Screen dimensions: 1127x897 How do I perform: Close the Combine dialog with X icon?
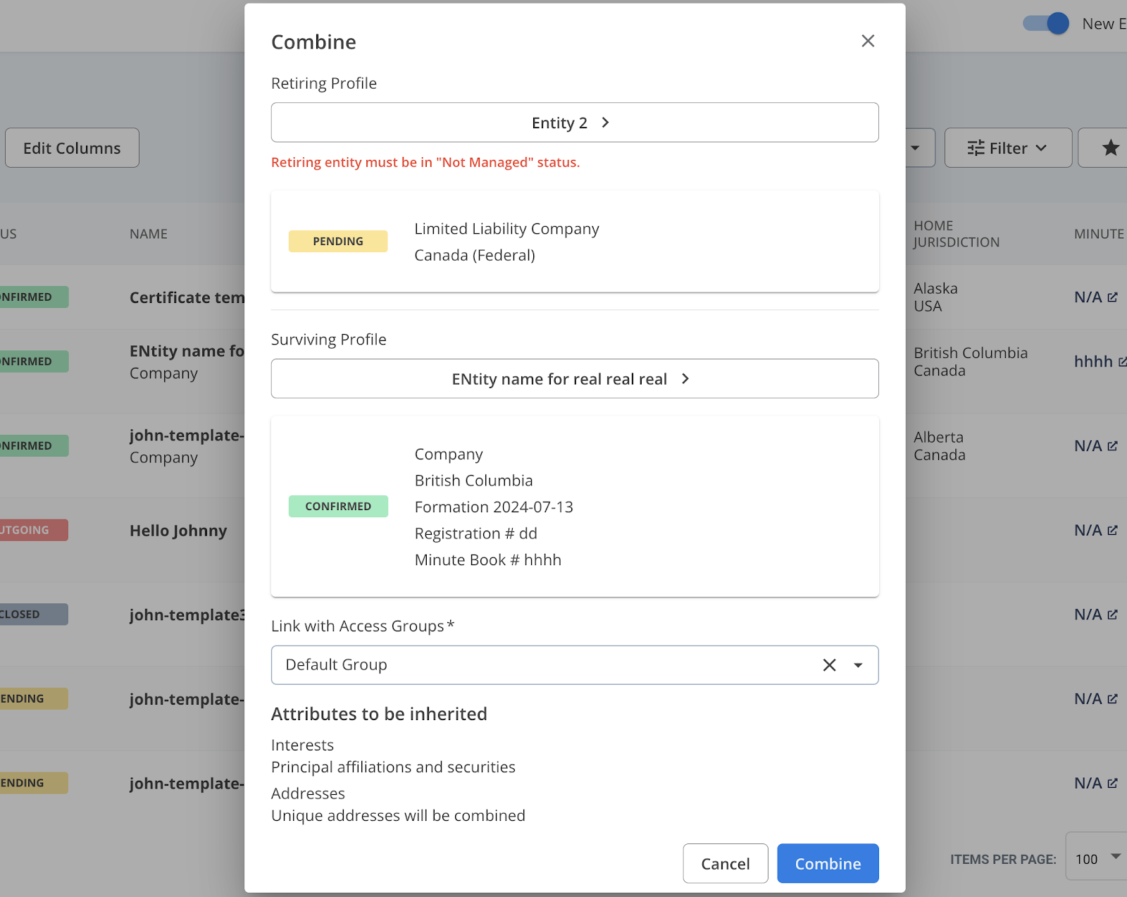[x=868, y=41]
